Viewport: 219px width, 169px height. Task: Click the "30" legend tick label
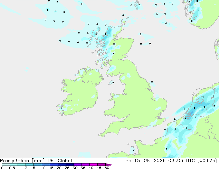(75, 168)
